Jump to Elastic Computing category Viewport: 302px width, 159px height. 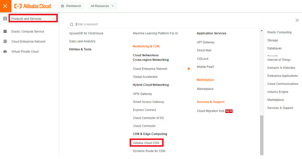[279, 32]
